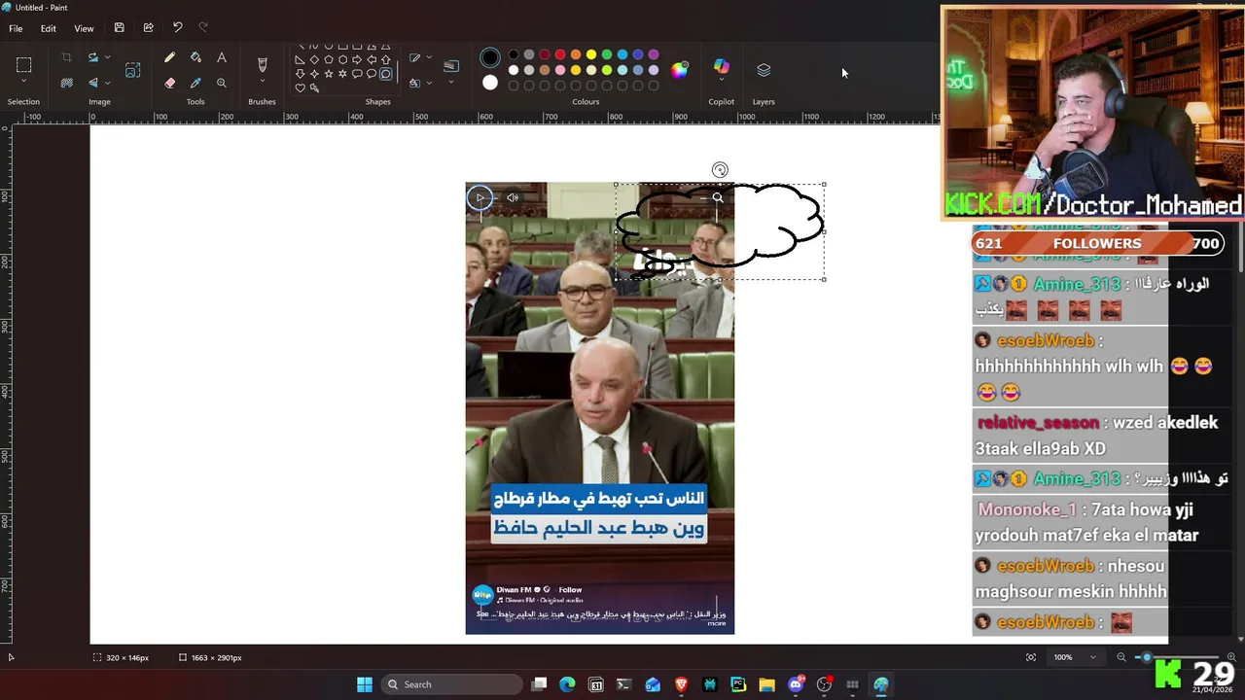Open File Explorer from the taskbar
The width and height of the screenshot is (1245, 700).
pos(766,684)
